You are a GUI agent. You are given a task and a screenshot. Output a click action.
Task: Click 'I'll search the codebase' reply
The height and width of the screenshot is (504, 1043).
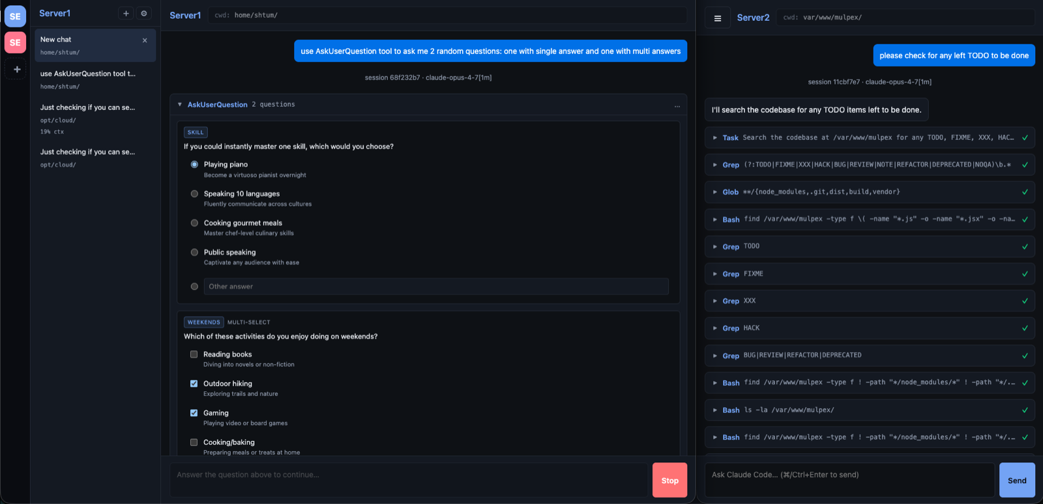816,110
